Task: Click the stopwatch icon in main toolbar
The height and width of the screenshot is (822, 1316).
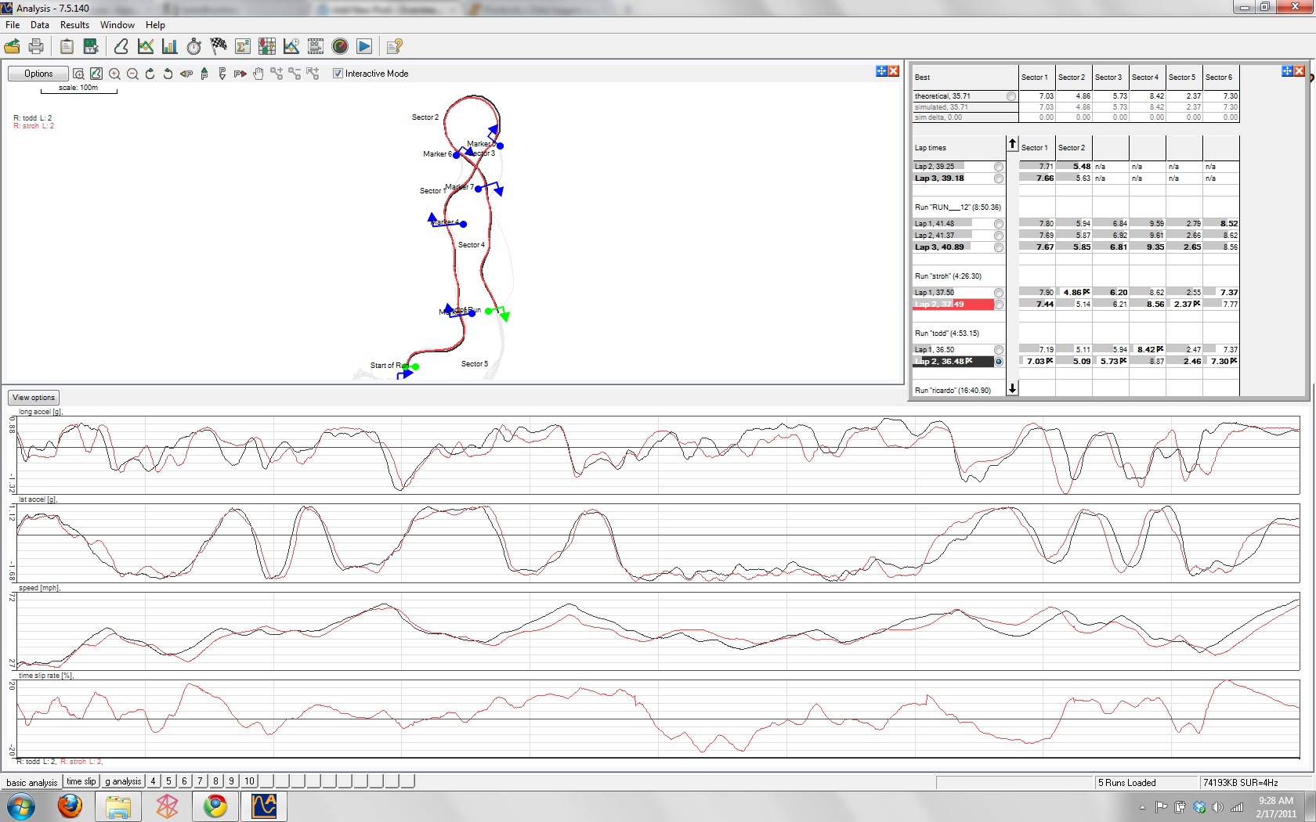Action: 194,47
